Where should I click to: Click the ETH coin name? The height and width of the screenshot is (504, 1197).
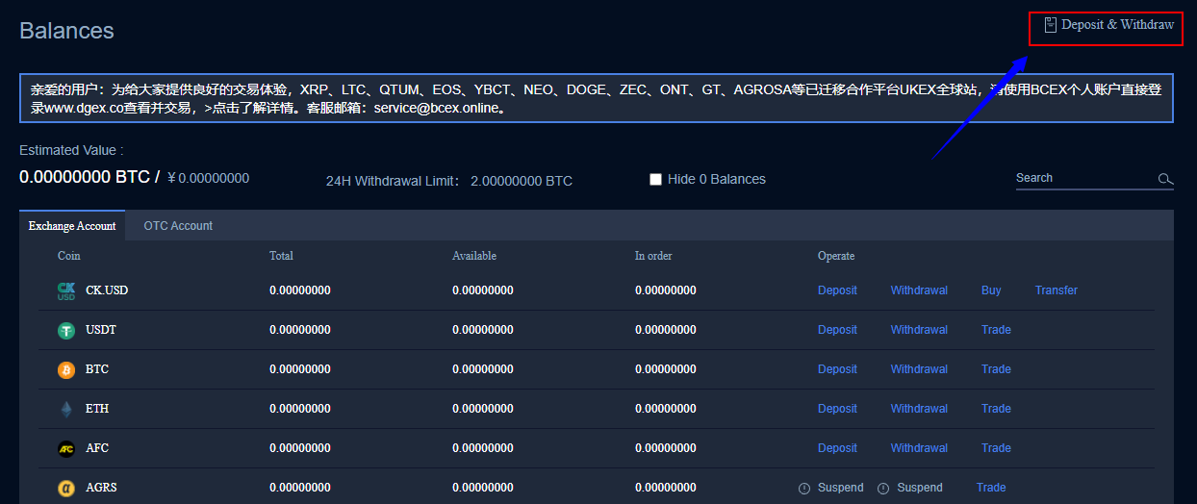point(97,409)
